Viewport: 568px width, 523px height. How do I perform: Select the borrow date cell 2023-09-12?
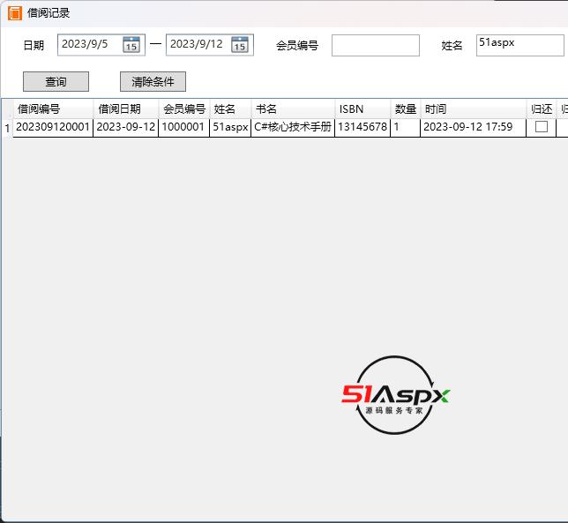click(126, 128)
